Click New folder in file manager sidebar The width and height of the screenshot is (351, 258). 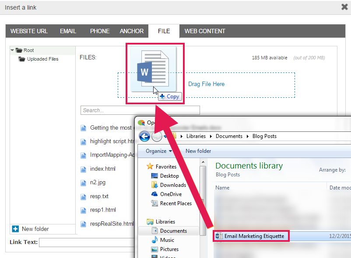click(35, 229)
